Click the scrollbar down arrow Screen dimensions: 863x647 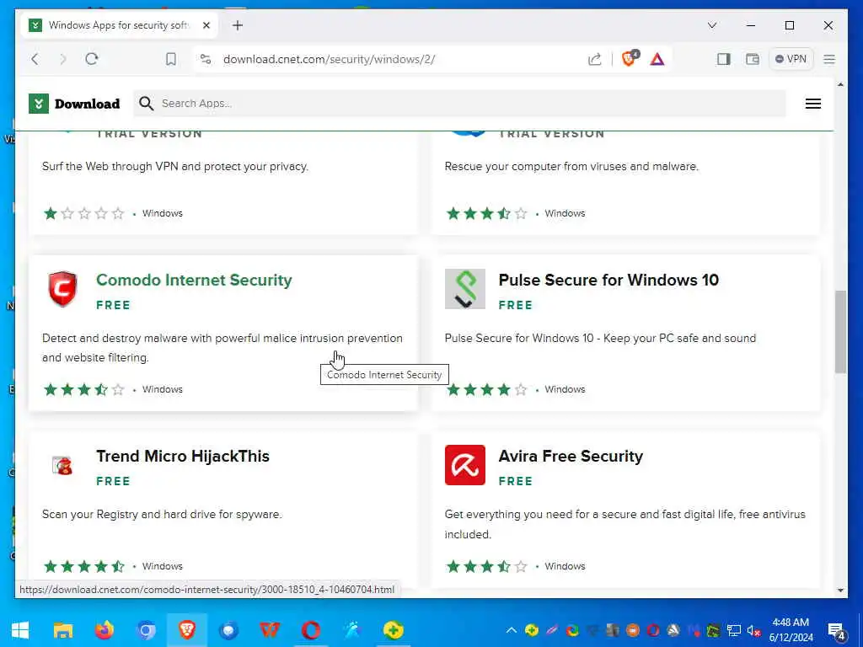pos(840,591)
